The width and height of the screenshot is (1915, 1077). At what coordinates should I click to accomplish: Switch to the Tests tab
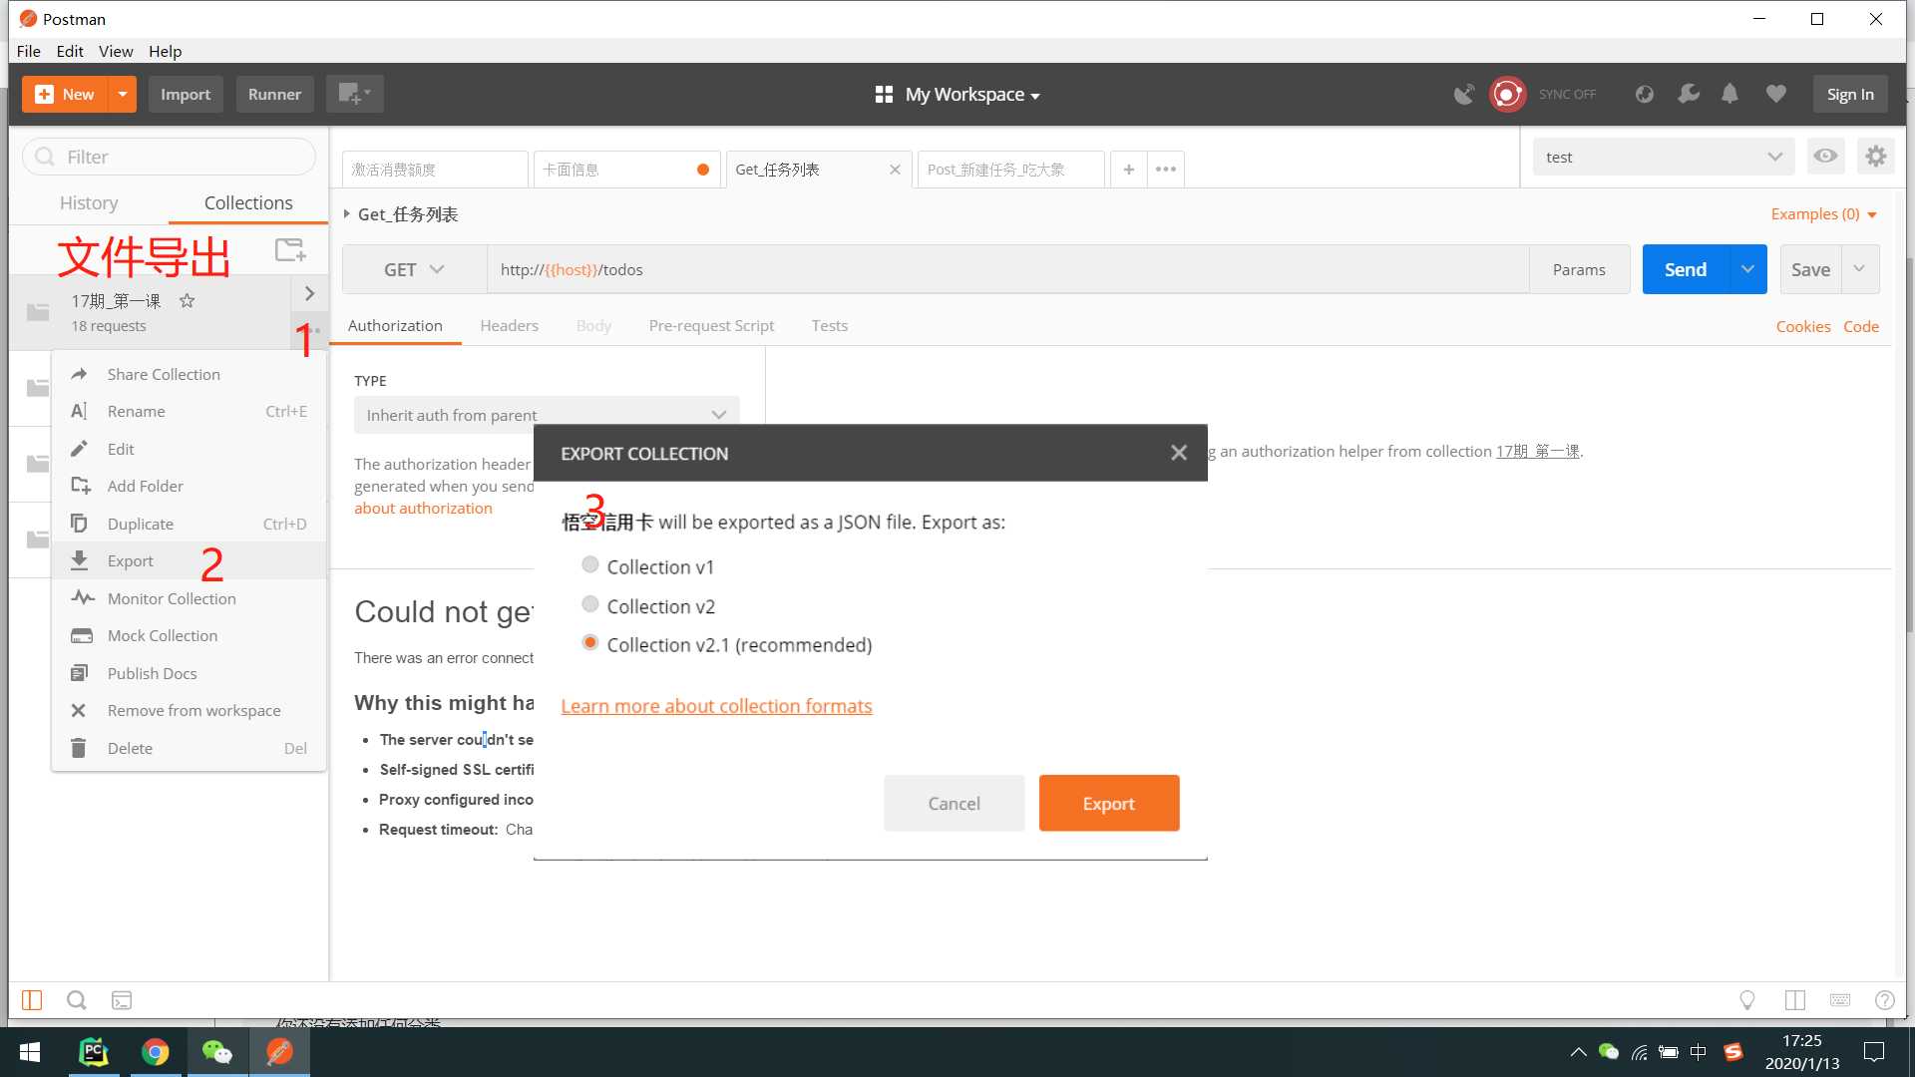coord(830,325)
